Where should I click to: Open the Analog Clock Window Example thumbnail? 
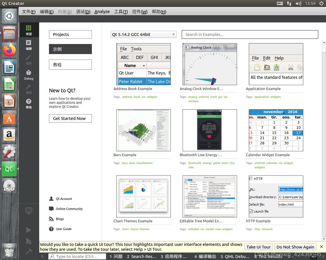[210, 64]
